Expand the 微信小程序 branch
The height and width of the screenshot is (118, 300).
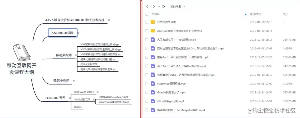point(73,81)
